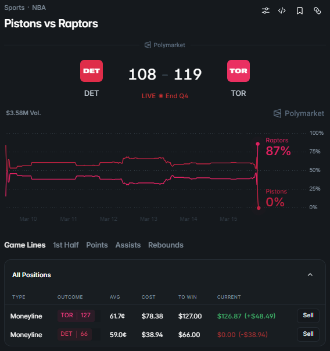This screenshot has width=330, height=351.
Task: Open the chart settings sliders icon
Action: coord(266,10)
